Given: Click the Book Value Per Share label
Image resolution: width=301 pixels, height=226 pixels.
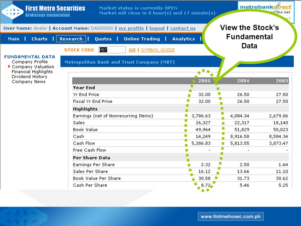Looking at the screenshot, I should click(x=97, y=178).
